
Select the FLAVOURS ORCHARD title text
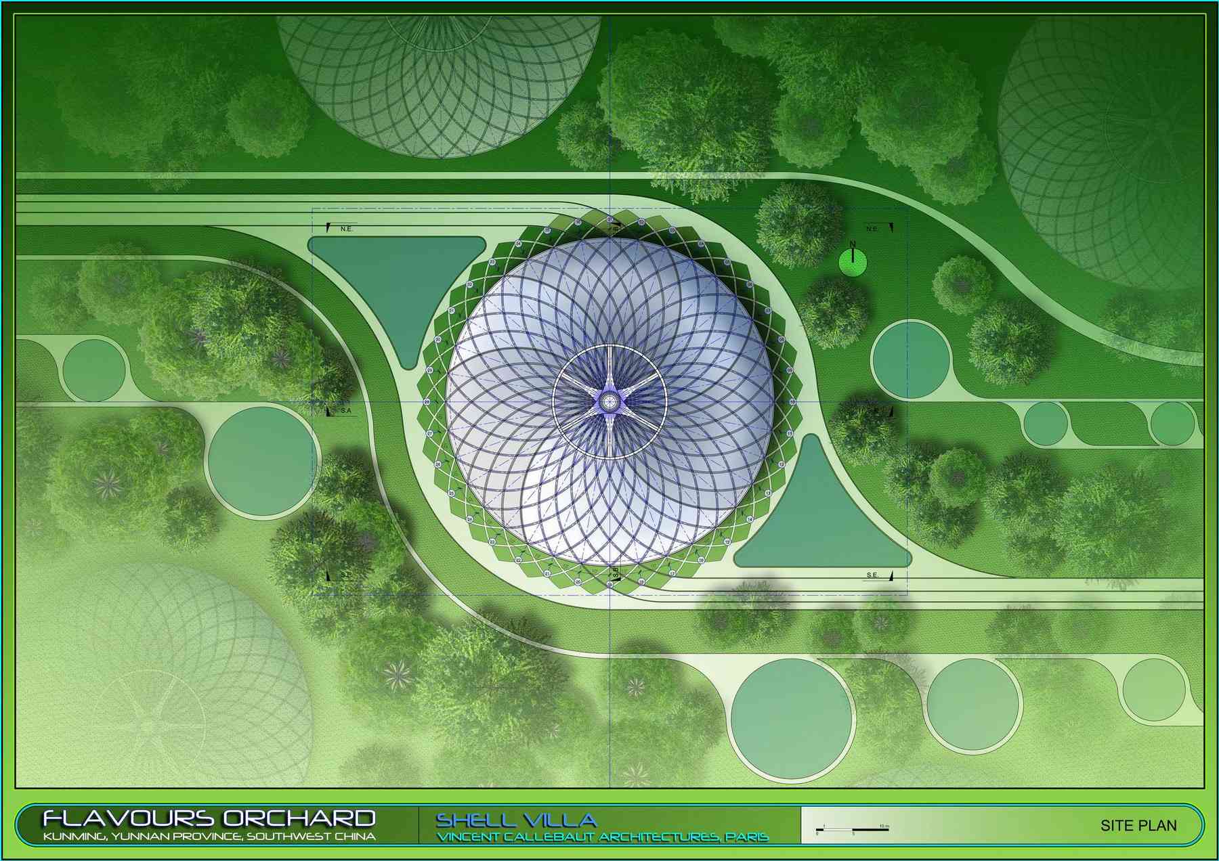coord(209,818)
